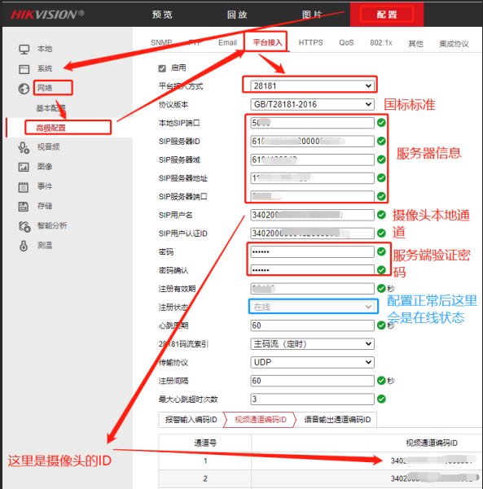Click green check next to 最大心跳超时次数

coord(381,399)
